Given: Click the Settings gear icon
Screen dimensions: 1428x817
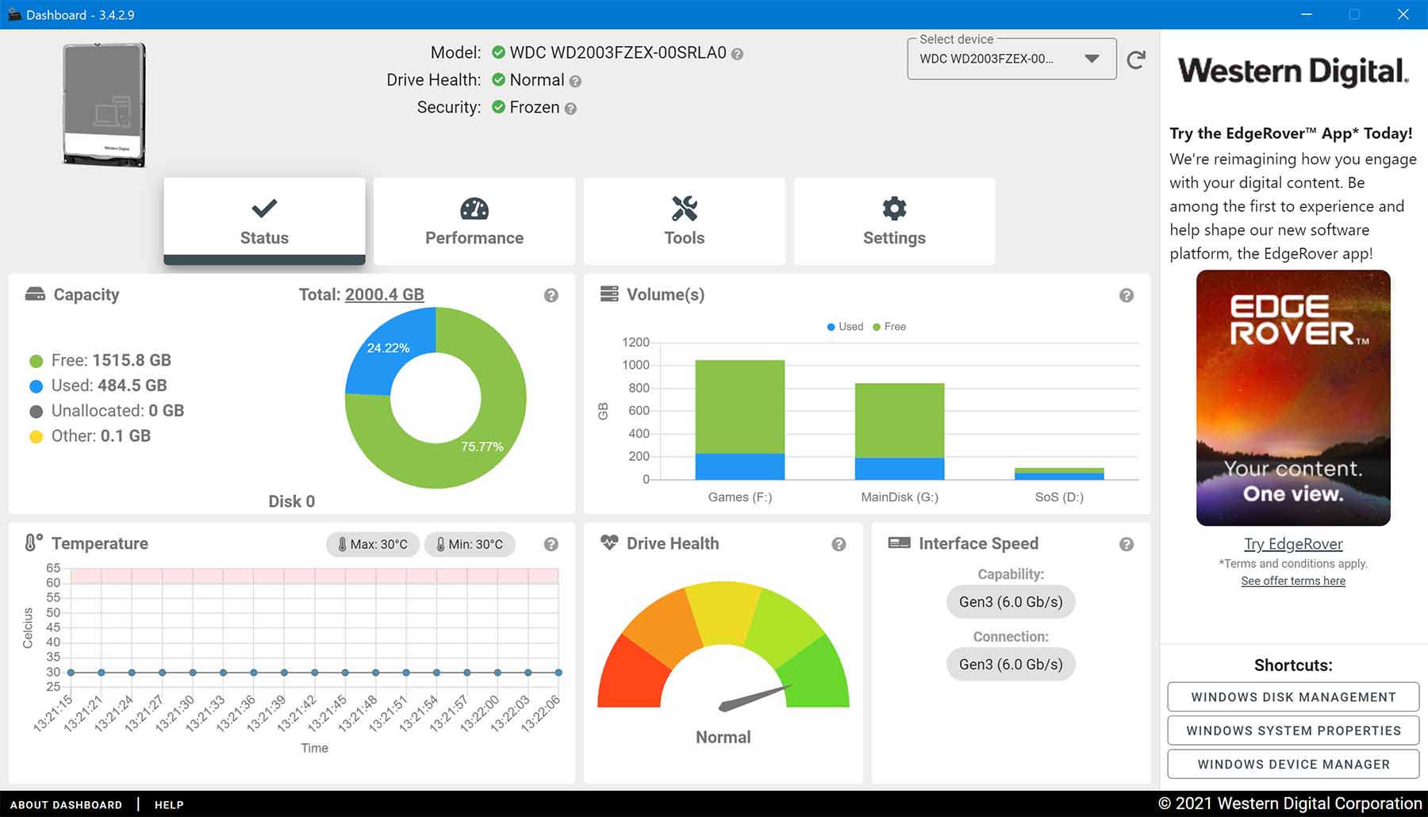Looking at the screenshot, I should 894,209.
